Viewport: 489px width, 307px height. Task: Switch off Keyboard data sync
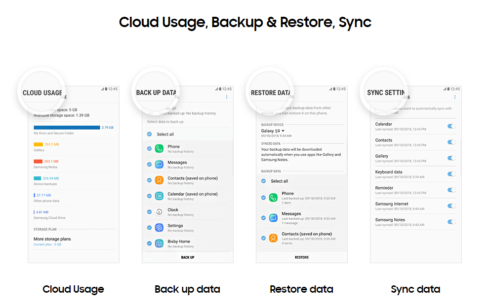451,174
